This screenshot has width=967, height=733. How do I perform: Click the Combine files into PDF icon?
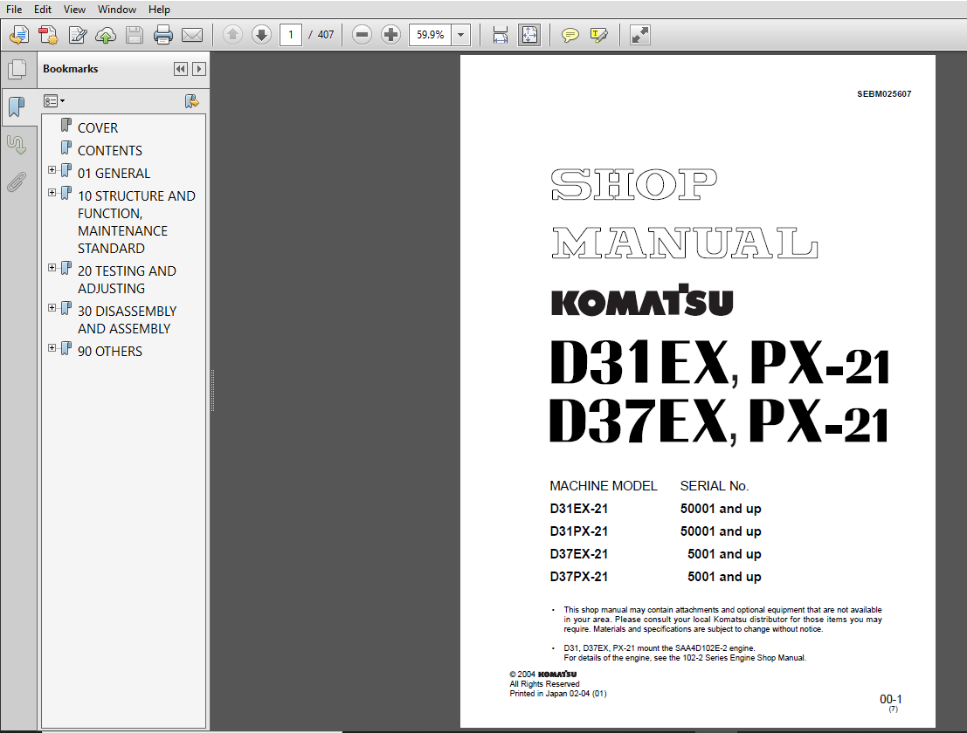pyautogui.click(x=48, y=35)
